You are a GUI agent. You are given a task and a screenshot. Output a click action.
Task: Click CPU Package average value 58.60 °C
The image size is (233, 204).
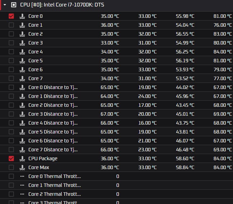point(185,158)
